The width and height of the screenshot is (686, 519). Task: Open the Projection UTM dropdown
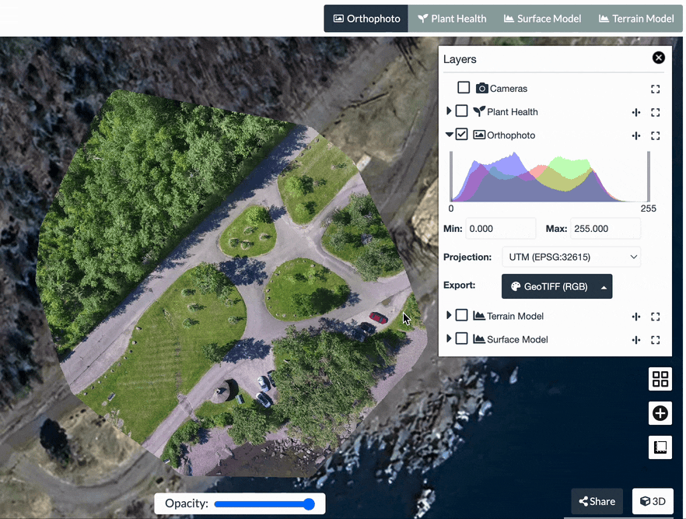coord(571,257)
